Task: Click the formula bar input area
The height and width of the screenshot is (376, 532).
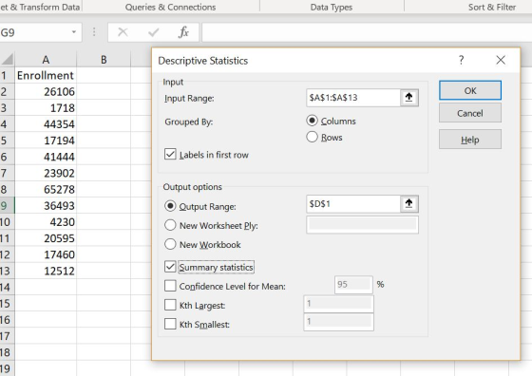Action: (x=367, y=32)
